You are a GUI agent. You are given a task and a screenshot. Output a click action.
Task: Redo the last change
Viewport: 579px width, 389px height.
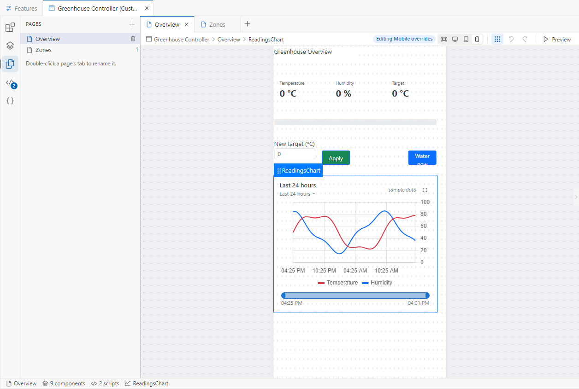[525, 39]
